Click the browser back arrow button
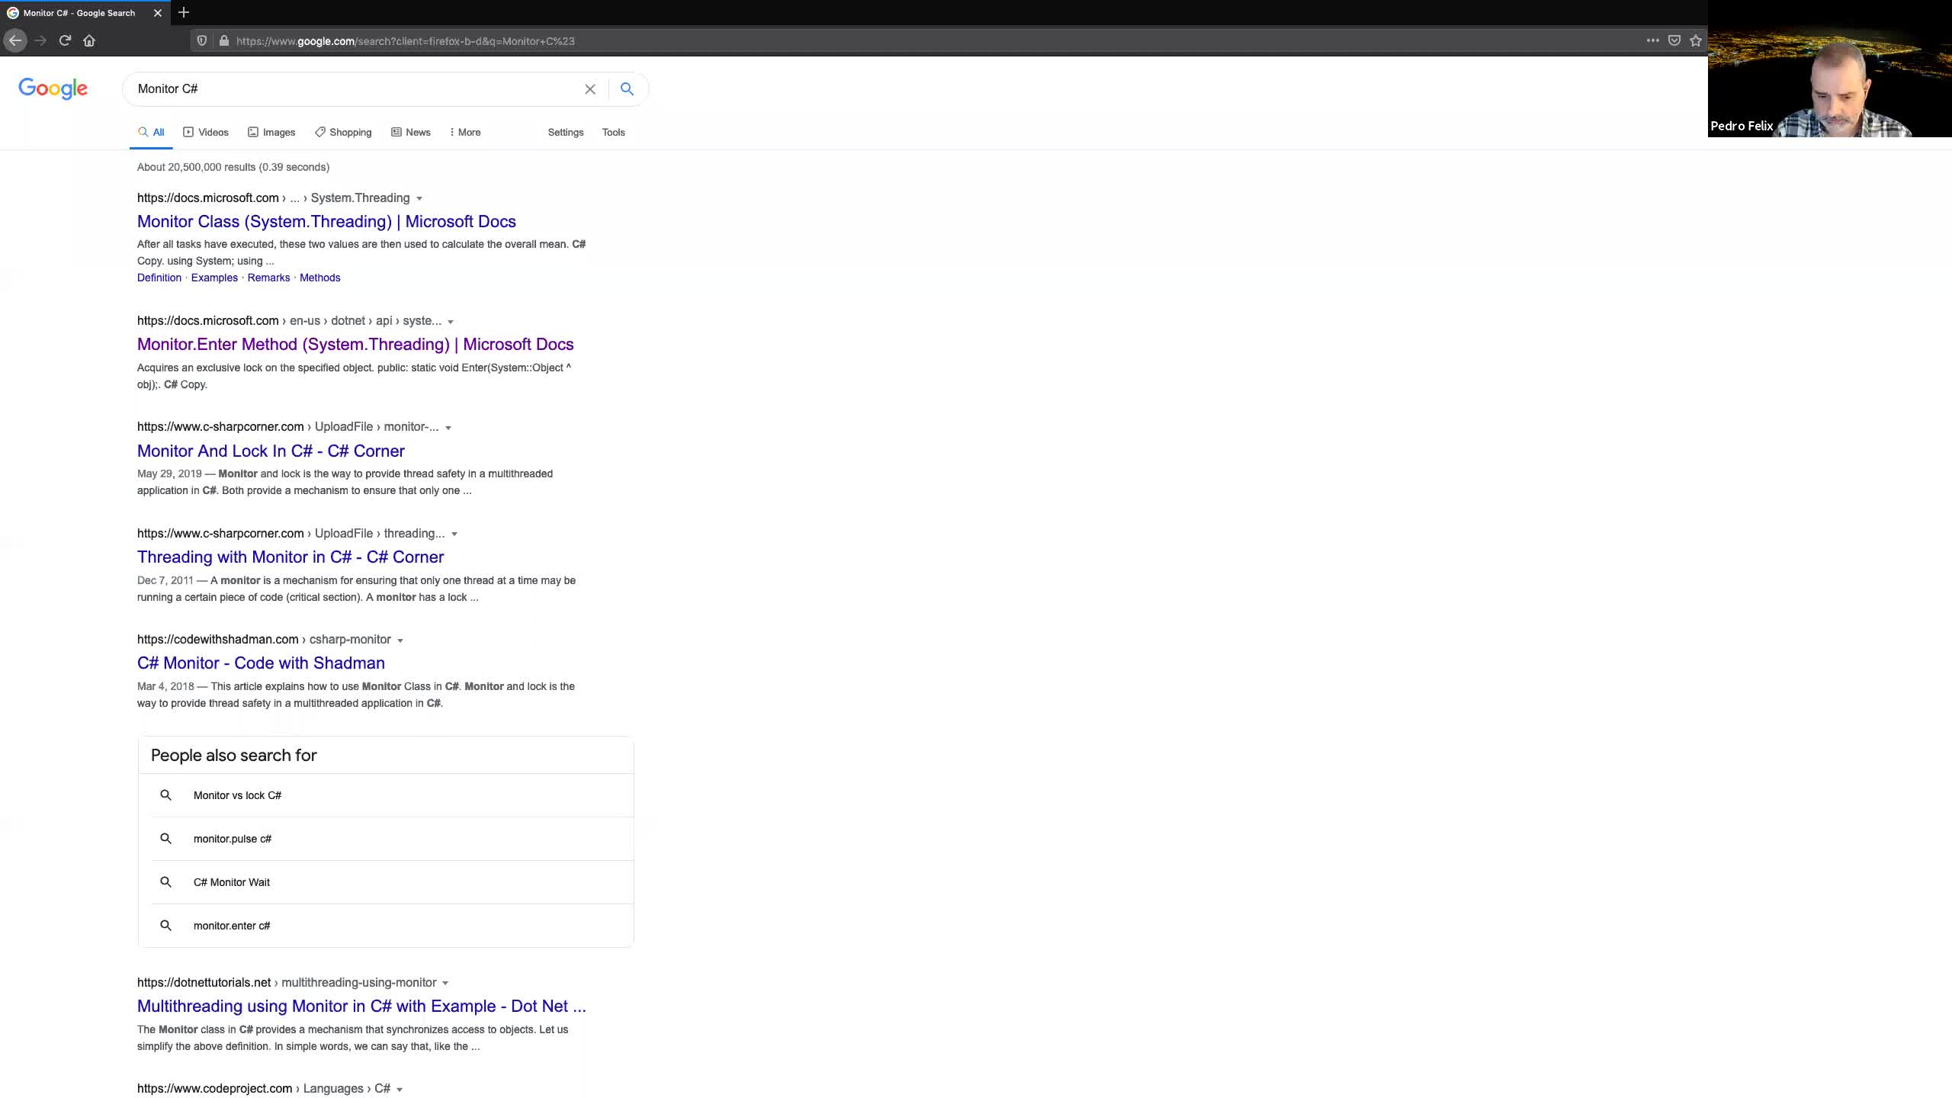Screen dimensions: 1952x1098 (15, 40)
